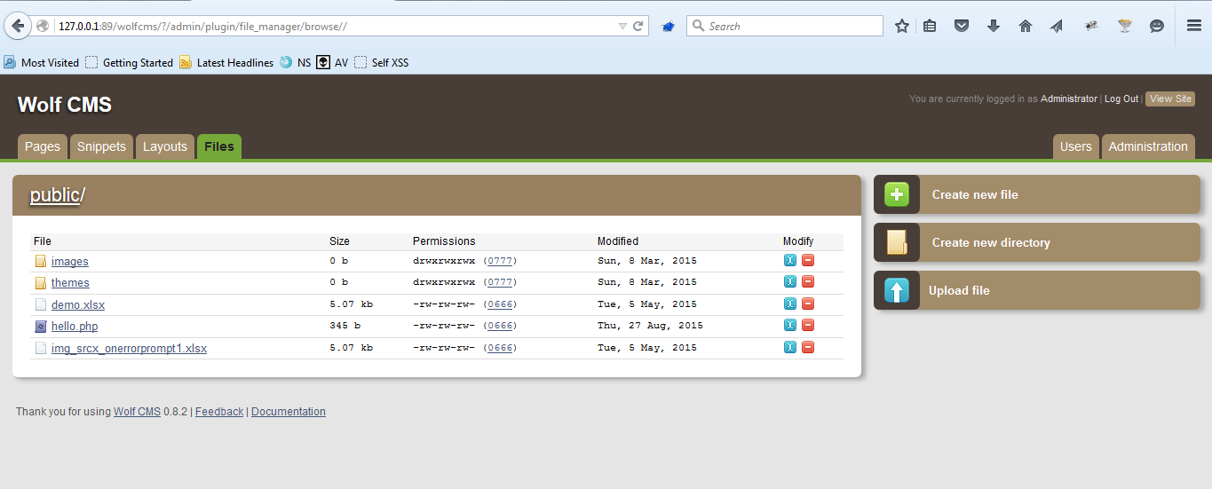Click the reload page icon in address bar
1212x489 pixels.
click(638, 26)
